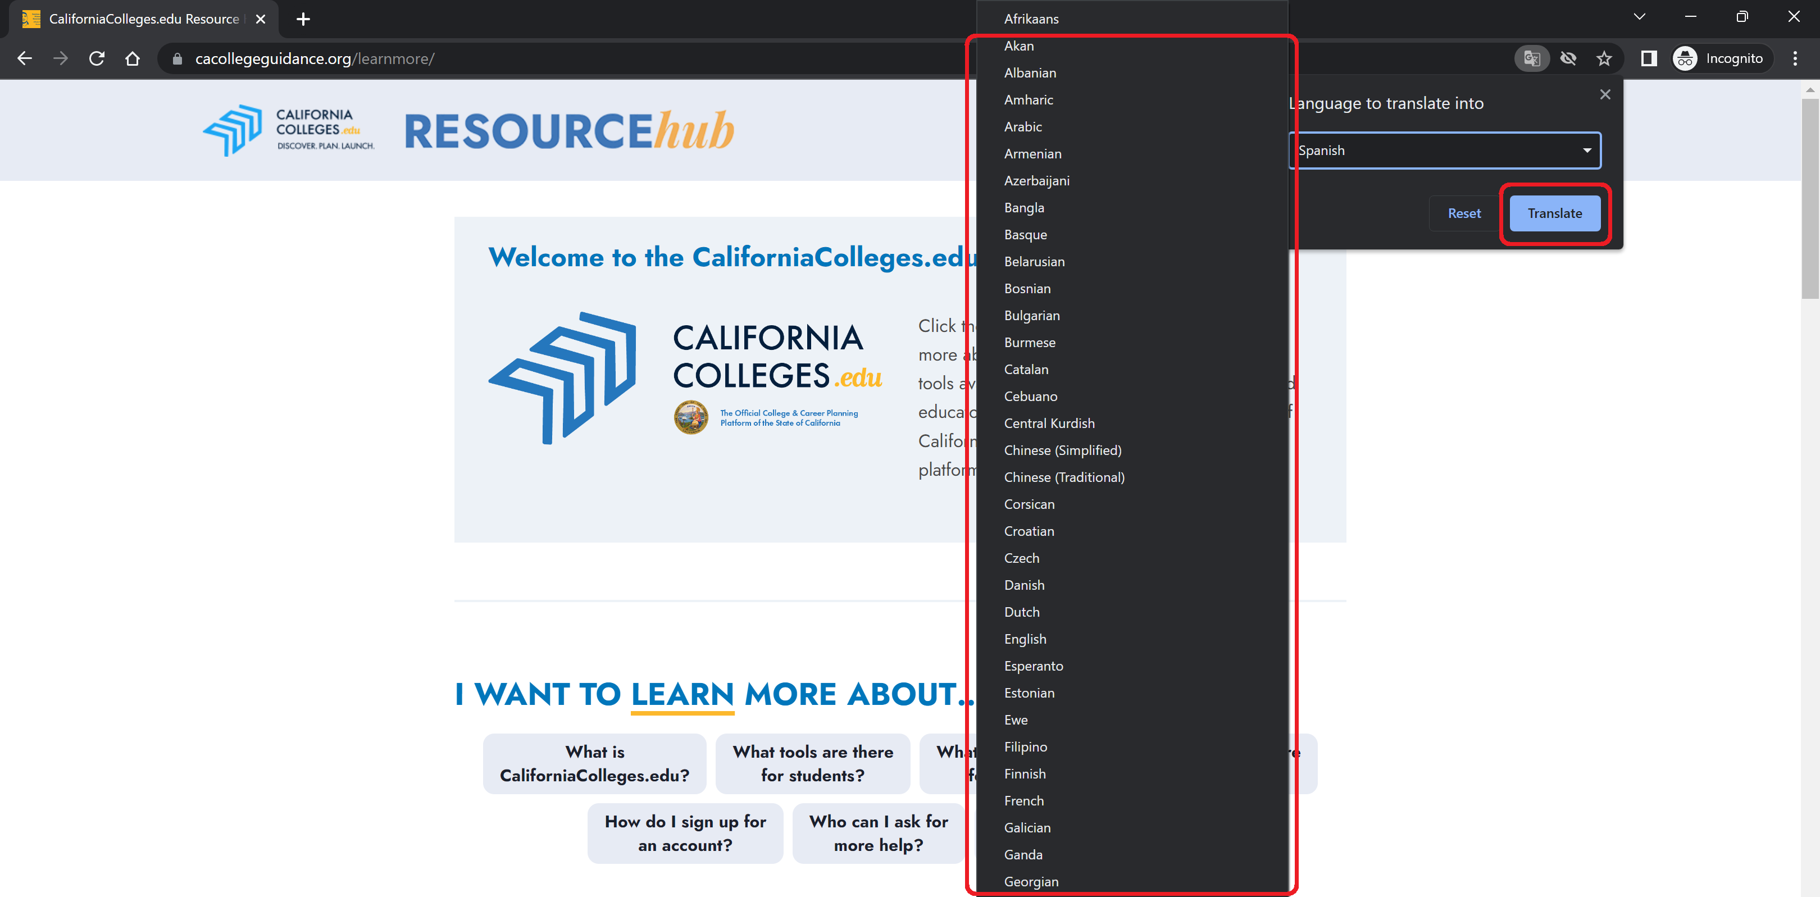1820x897 pixels.
Task: Open the browser home page
Action: pos(133,58)
